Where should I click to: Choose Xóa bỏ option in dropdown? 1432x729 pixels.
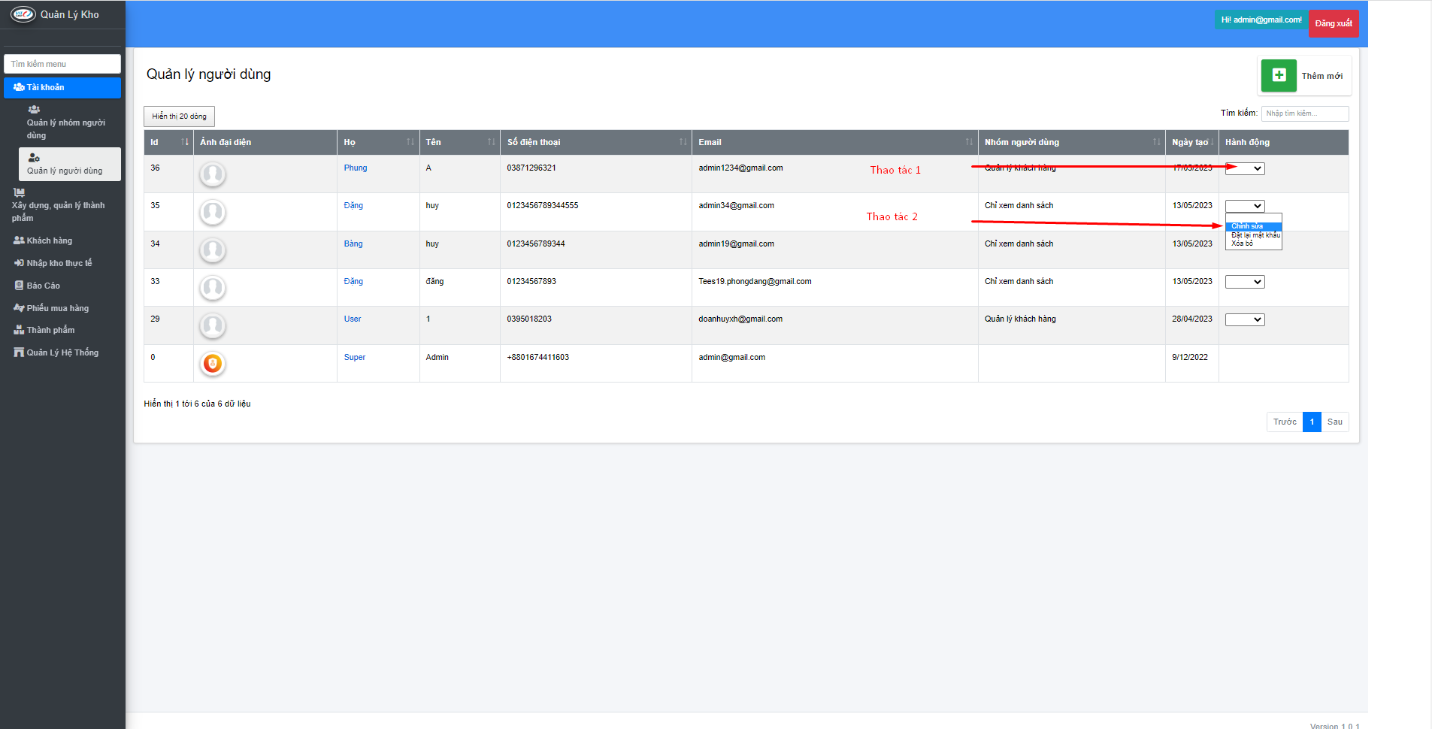click(x=1253, y=244)
